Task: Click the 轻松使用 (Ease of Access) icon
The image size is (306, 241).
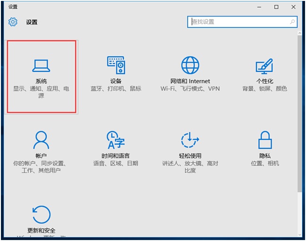Action: tap(190, 140)
